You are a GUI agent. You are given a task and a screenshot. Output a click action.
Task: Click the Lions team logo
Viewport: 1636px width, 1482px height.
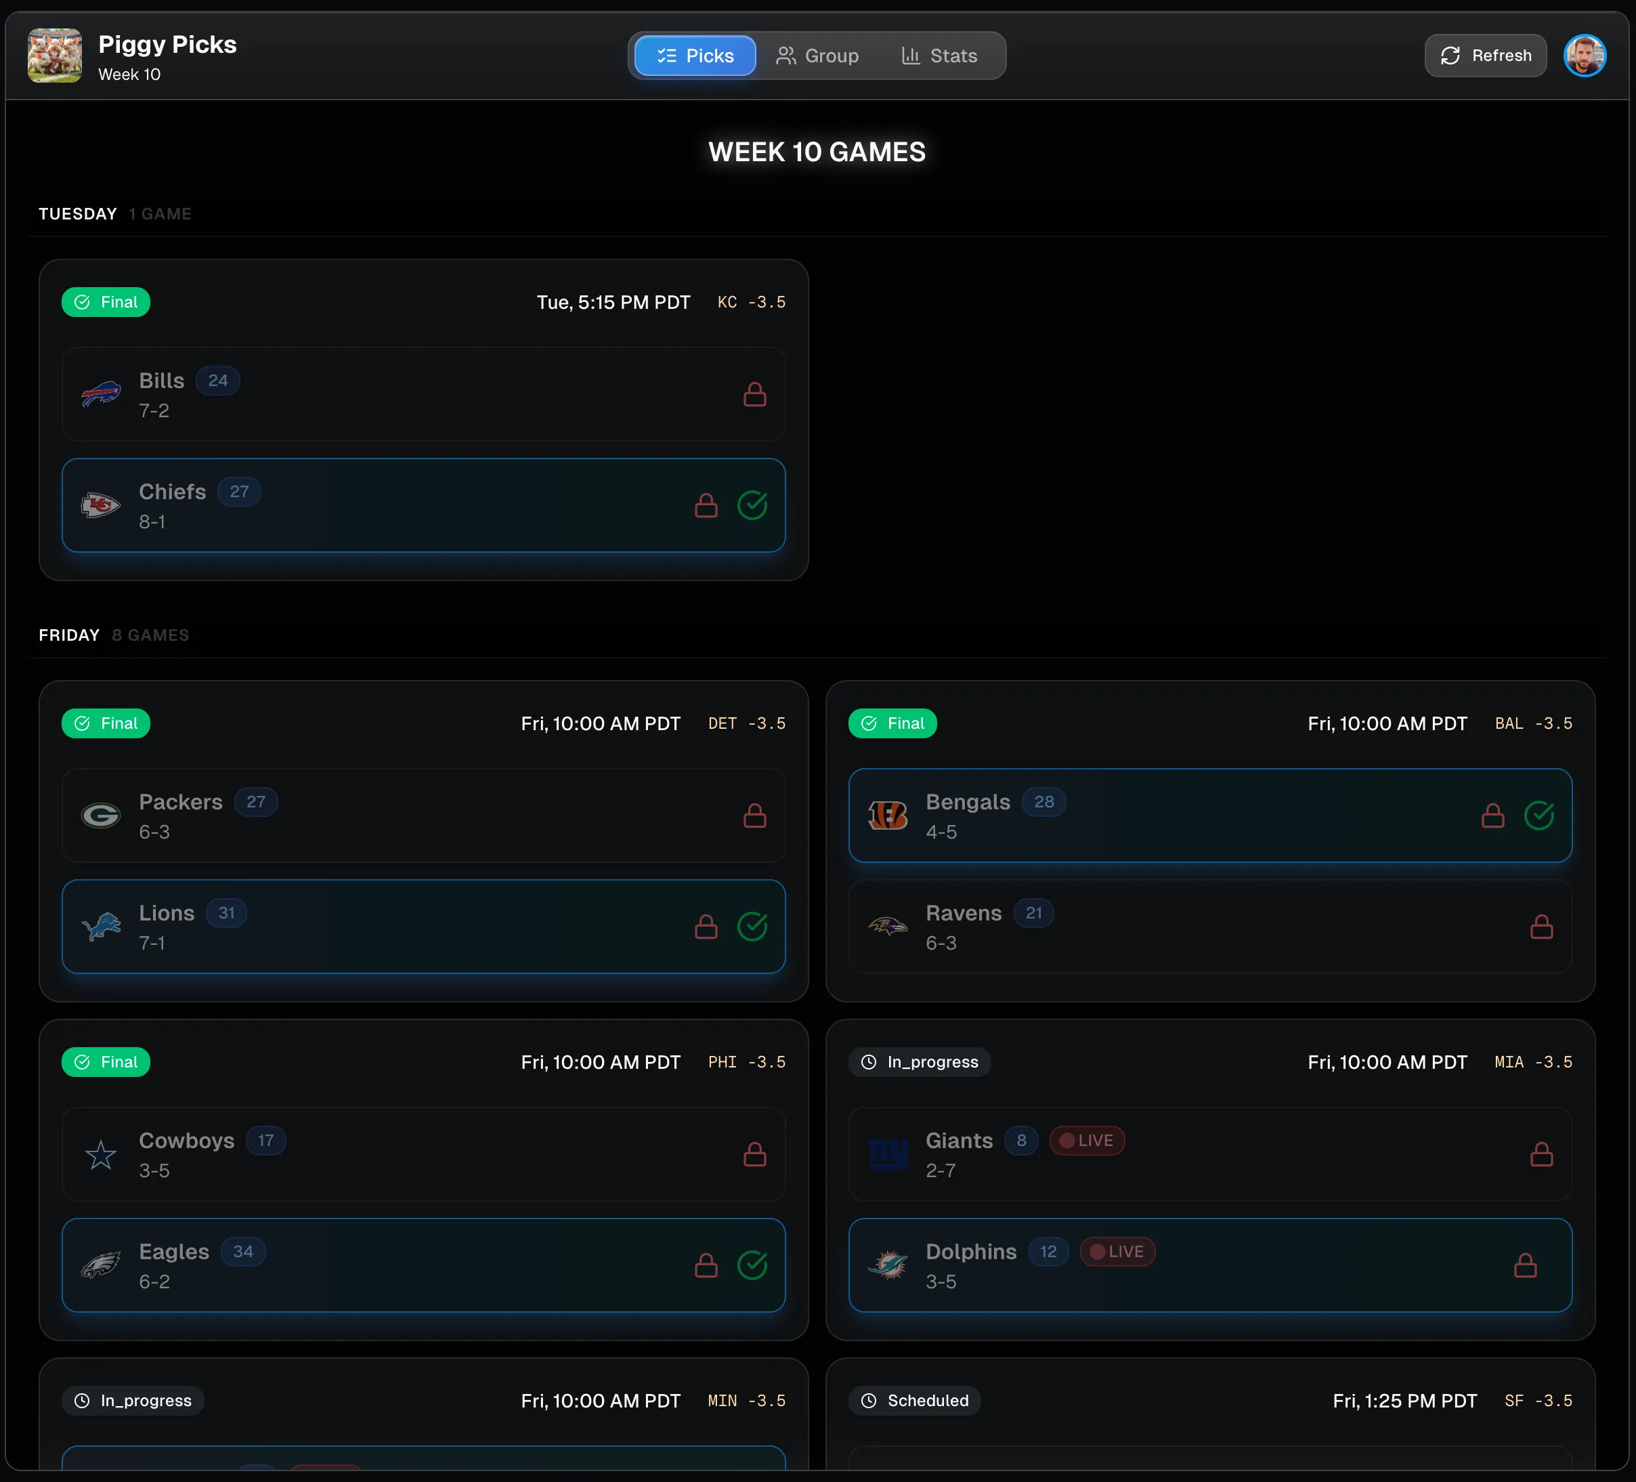click(101, 926)
